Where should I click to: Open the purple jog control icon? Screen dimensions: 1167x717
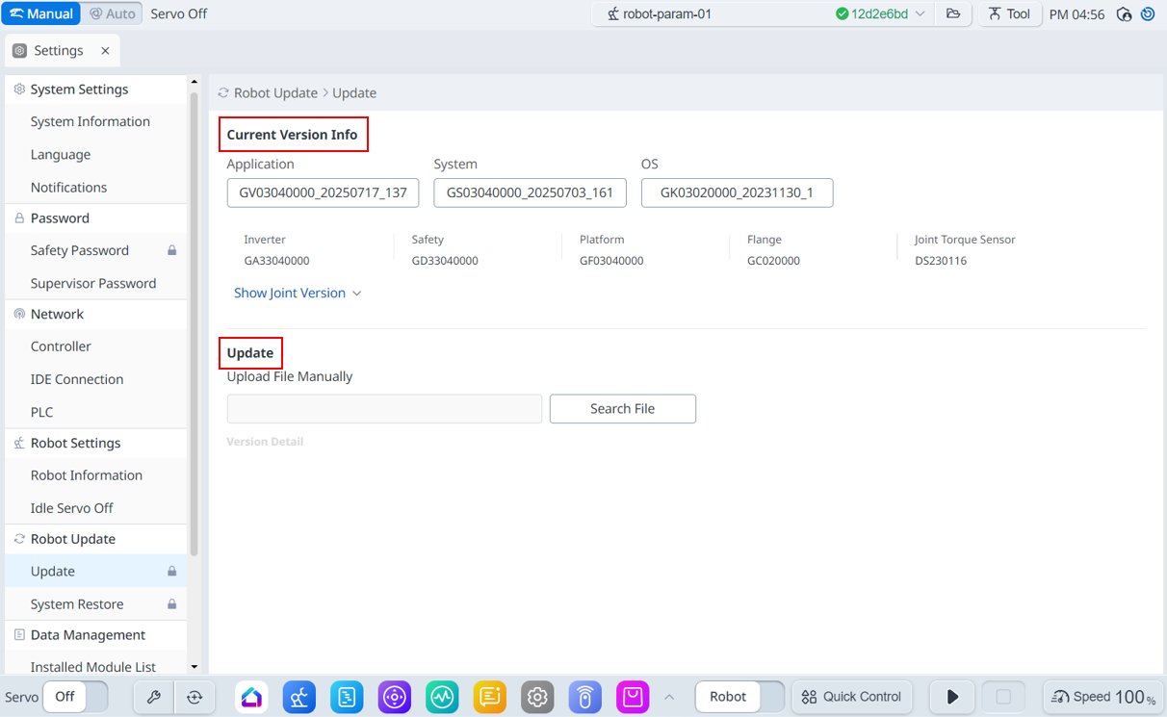click(x=395, y=697)
